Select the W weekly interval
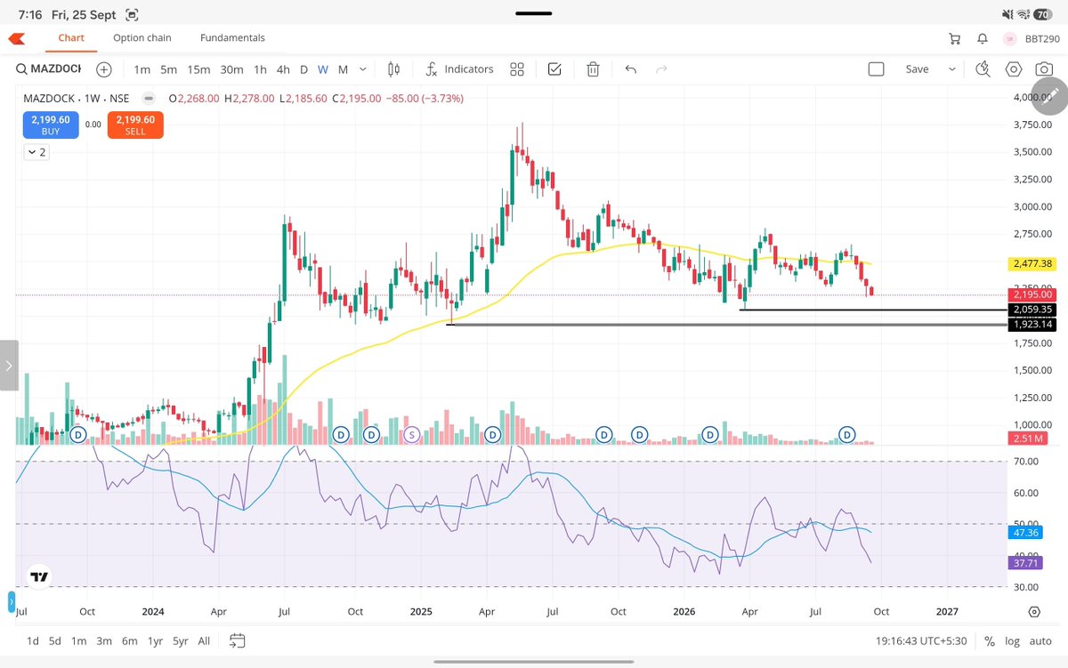The image size is (1068, 668). tap(323, 69)
